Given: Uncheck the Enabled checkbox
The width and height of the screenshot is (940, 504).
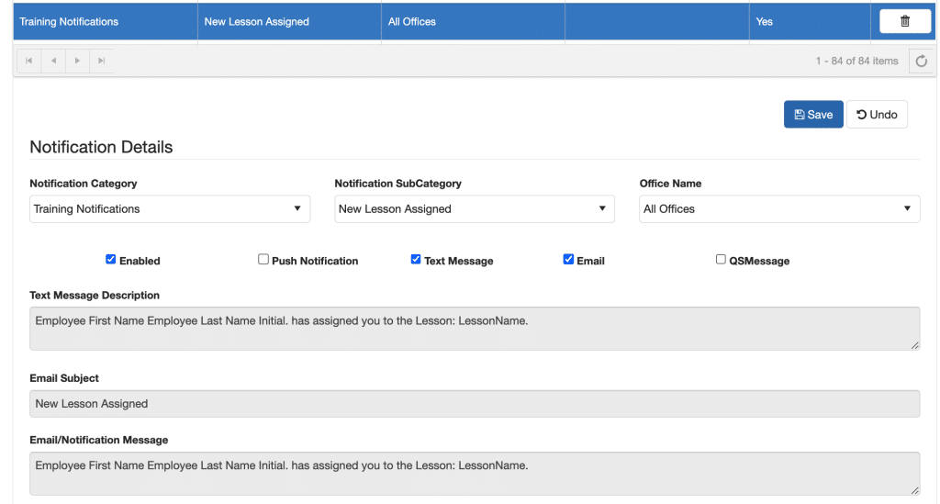Looking at the screenshot, I should (111, 260).
